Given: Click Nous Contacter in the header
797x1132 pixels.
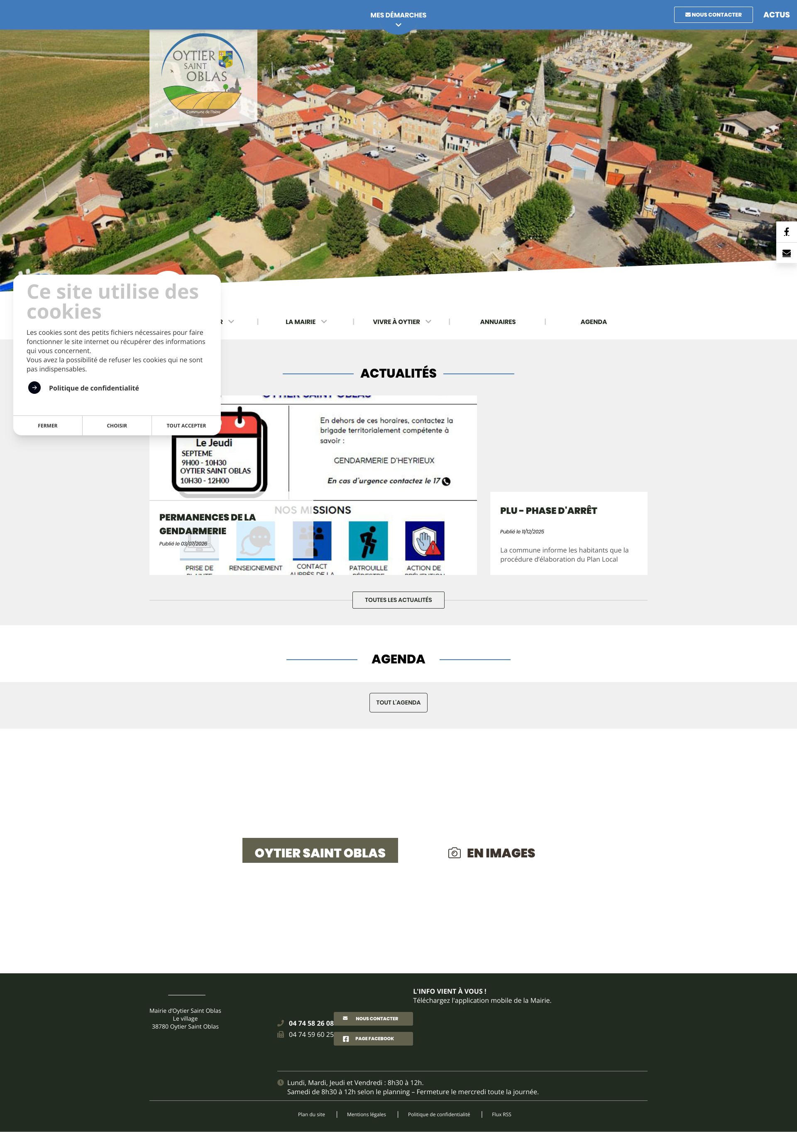Looking at the screenshot, I should [x=713, y=15].
